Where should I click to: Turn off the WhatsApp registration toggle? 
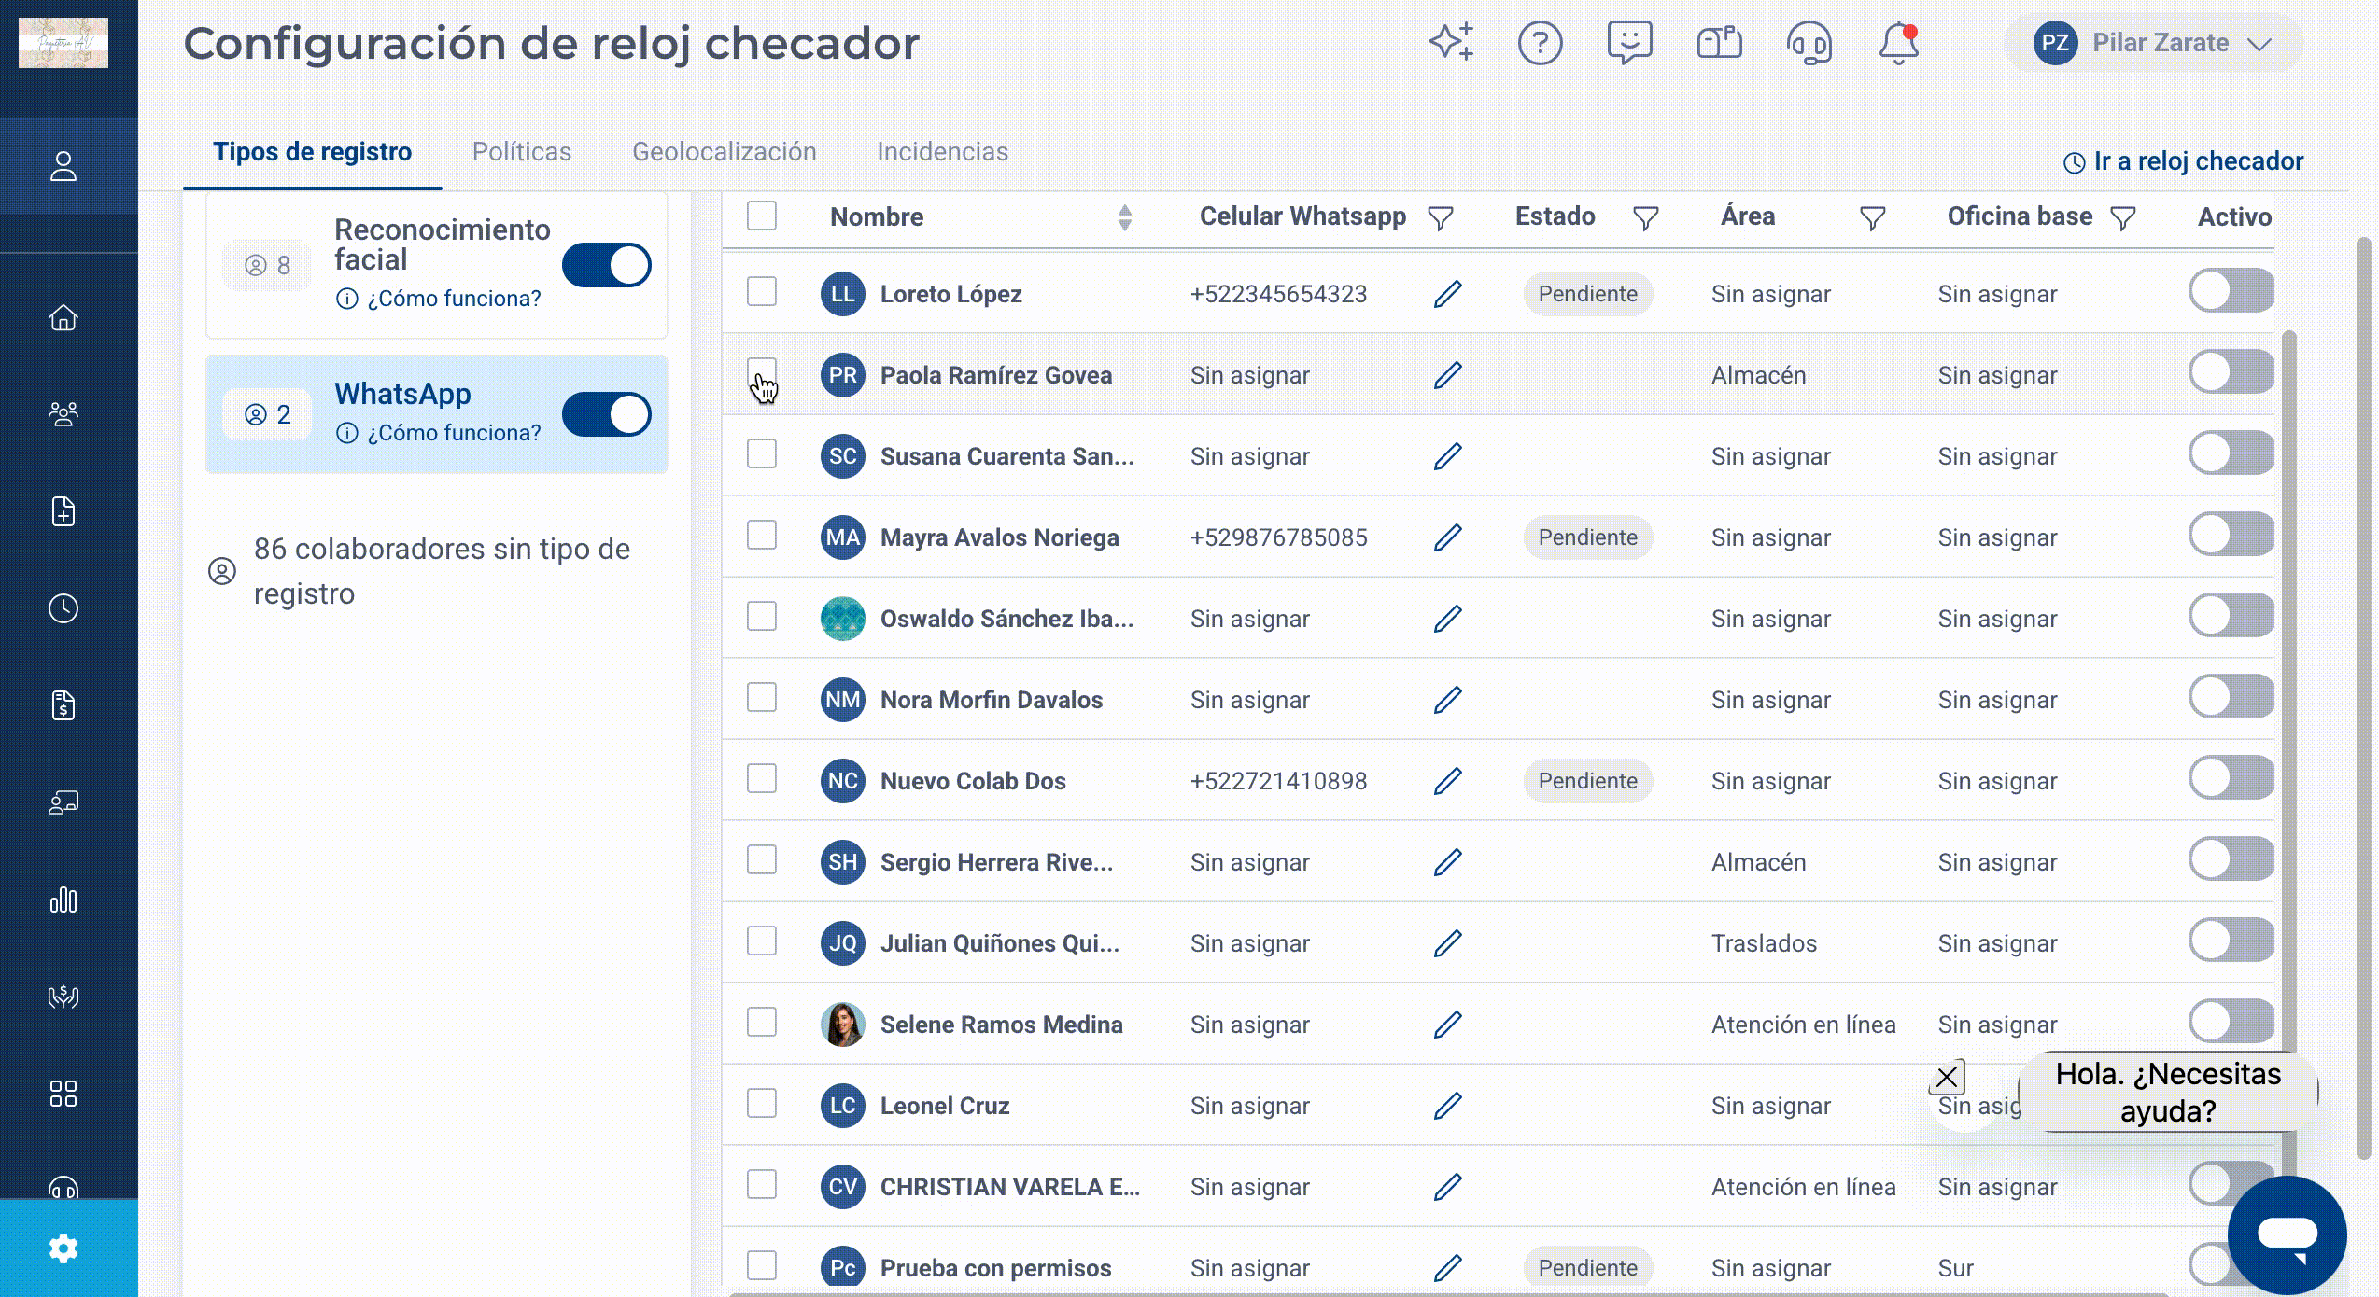coord(606,414)
